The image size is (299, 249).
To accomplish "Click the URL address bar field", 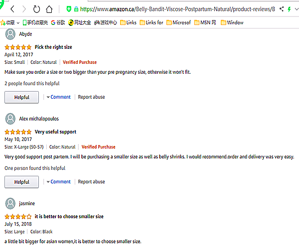I will (x=174, y=9).
